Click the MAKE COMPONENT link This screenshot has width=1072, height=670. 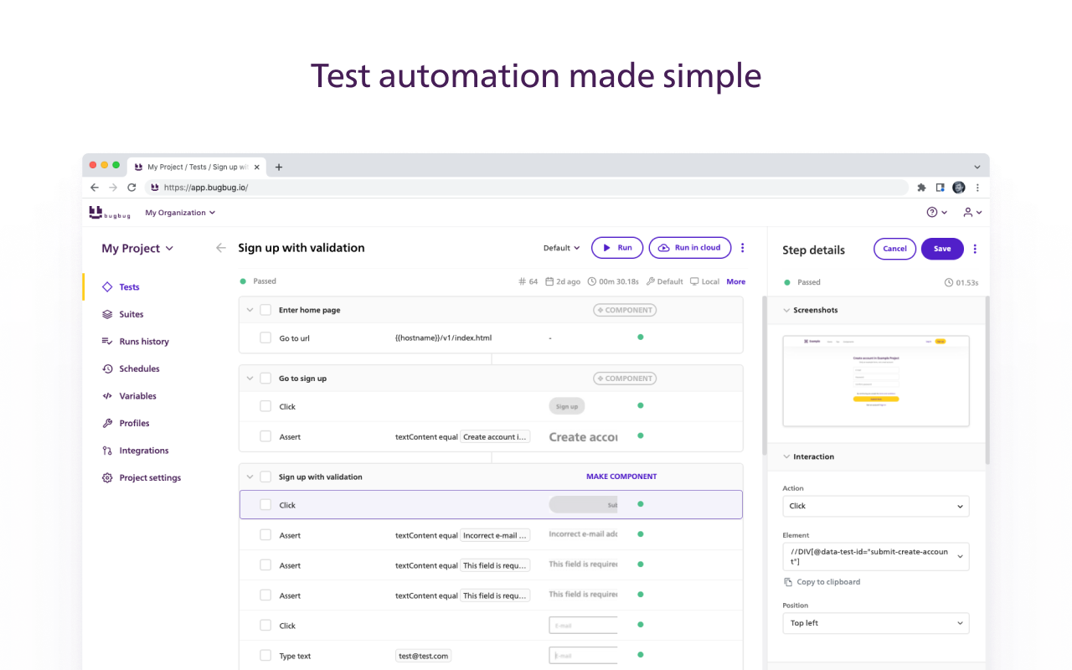coord(621,476)
